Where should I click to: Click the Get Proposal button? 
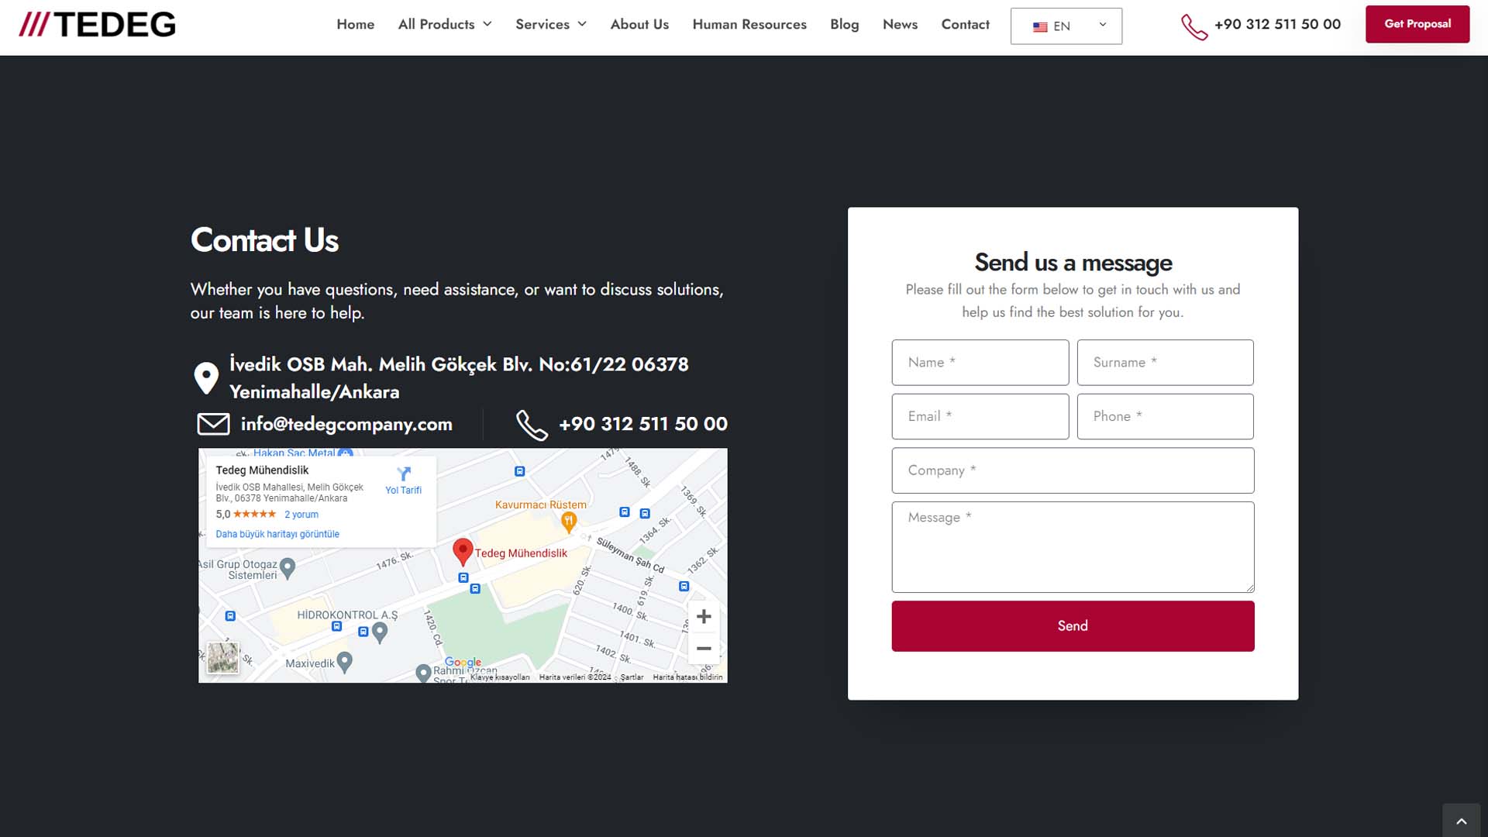click(1417, 24)
